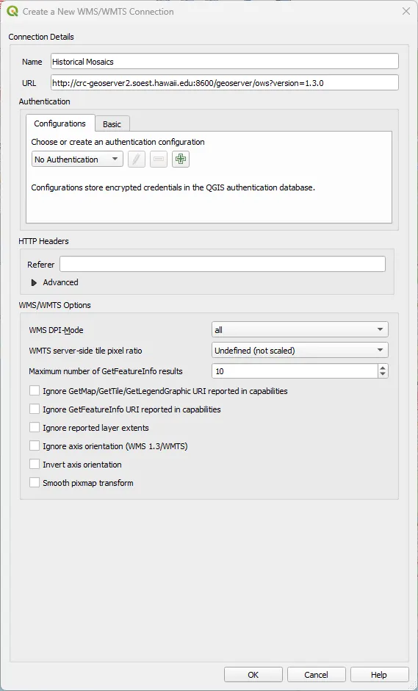
Task: Close the WMS/WMTS connection dialog
Action: coord(406,12)
